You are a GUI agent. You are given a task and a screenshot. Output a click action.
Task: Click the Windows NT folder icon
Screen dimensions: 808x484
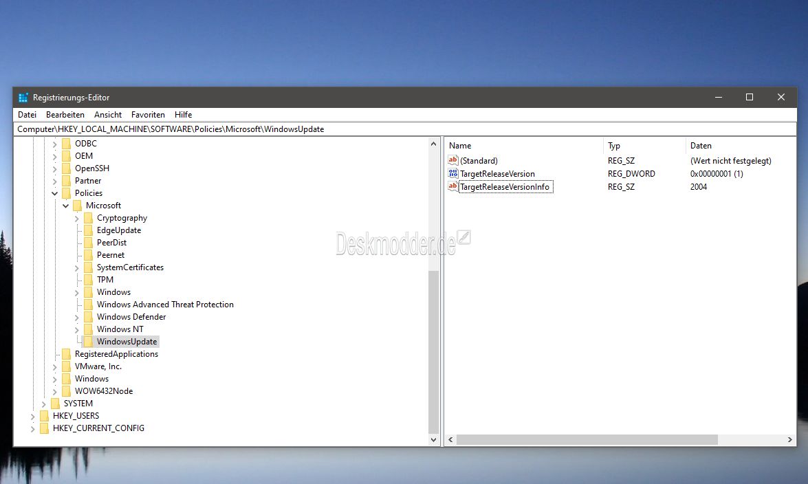pyautogui.click(x=88, y=329)
